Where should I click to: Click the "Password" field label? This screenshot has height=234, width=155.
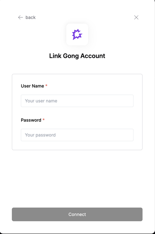tap(31, 120)
